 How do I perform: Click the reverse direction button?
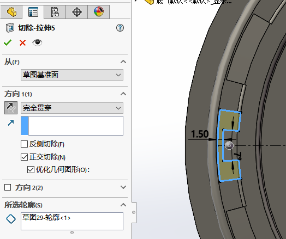tap(11, 108)
